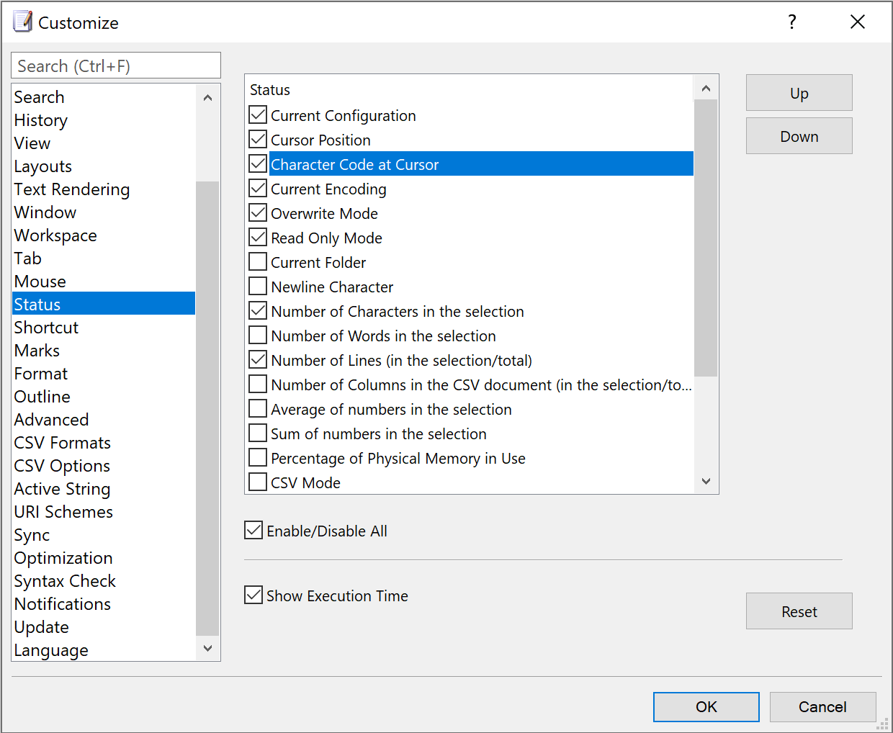Toggle Current Configuration checkbox

258,114
